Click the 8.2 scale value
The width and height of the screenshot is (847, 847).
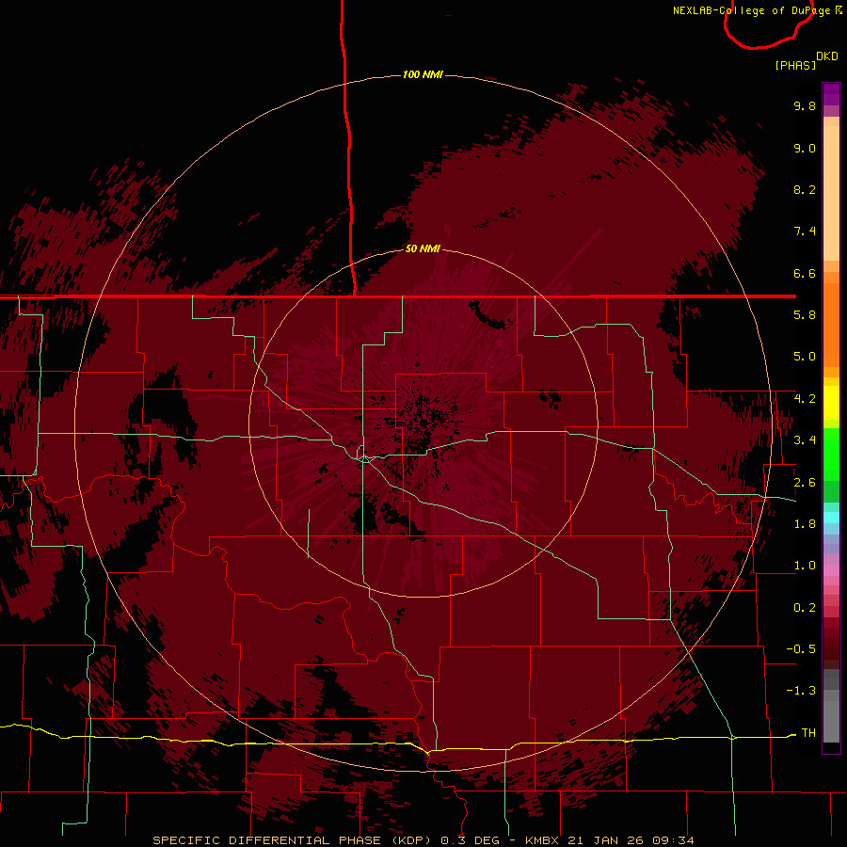[805, 189]
